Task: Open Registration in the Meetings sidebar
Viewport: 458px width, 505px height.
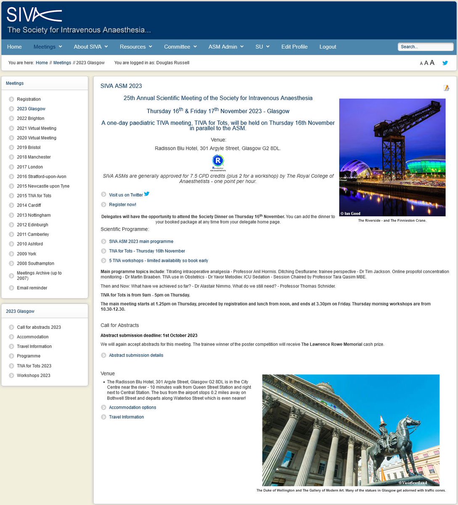Action: click(29, 99)
